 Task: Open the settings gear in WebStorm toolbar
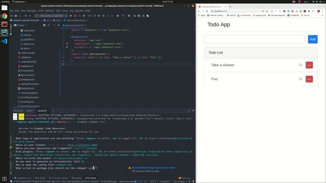(x=118, y=16)
